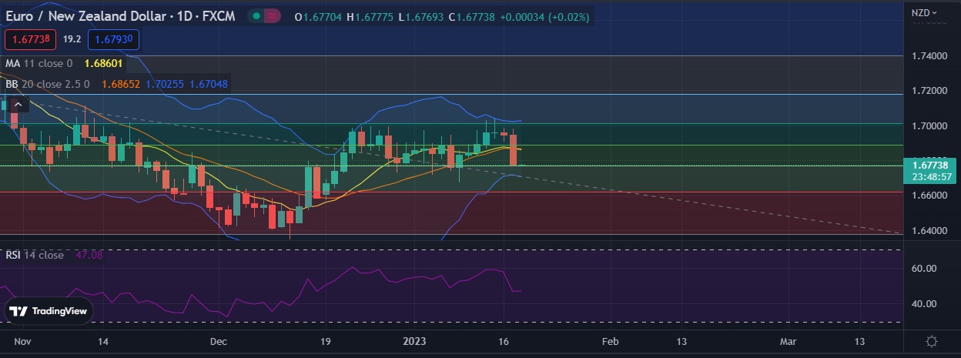The height and width of the screenshot is (358, 961).
Task: Select the MA 11 close indicator legend
Action: tap(39, 63)
